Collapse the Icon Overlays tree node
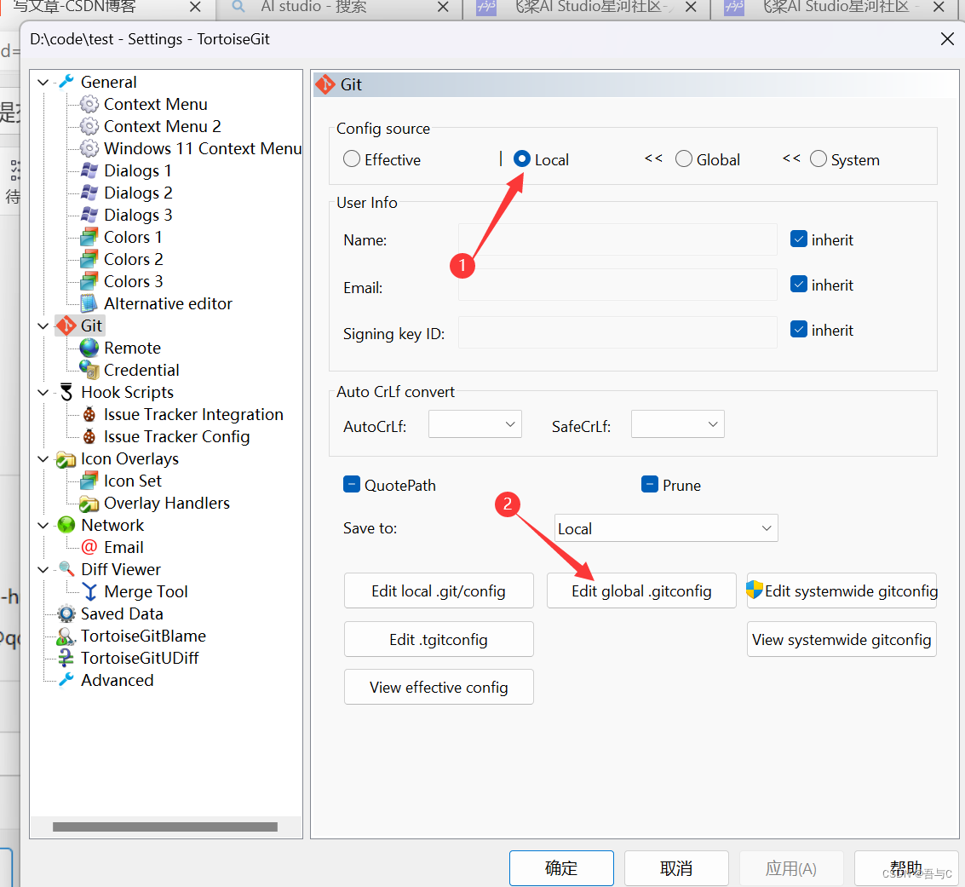 coord(43,458)
